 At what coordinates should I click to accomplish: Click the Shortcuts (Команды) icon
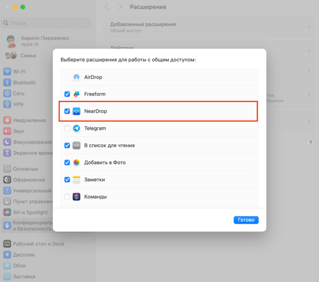coord(76,197)
